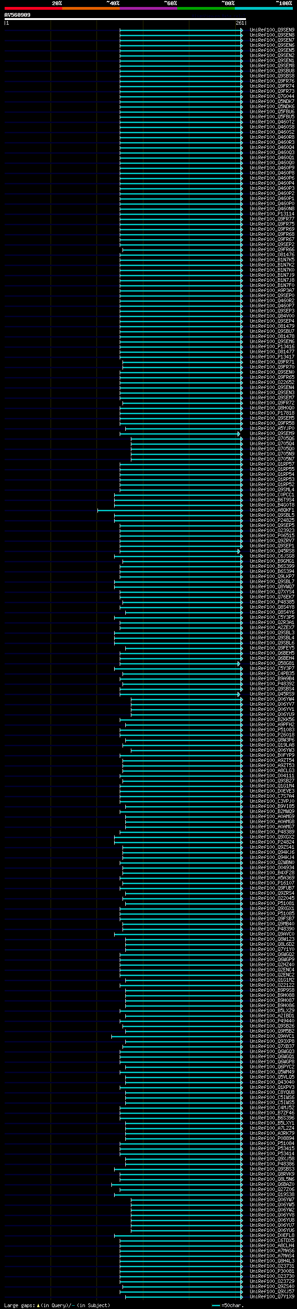Click the red 20% identity legend segment

click(33, 8)
